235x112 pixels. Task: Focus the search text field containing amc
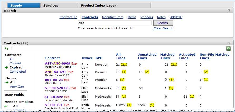click(114, 23)
